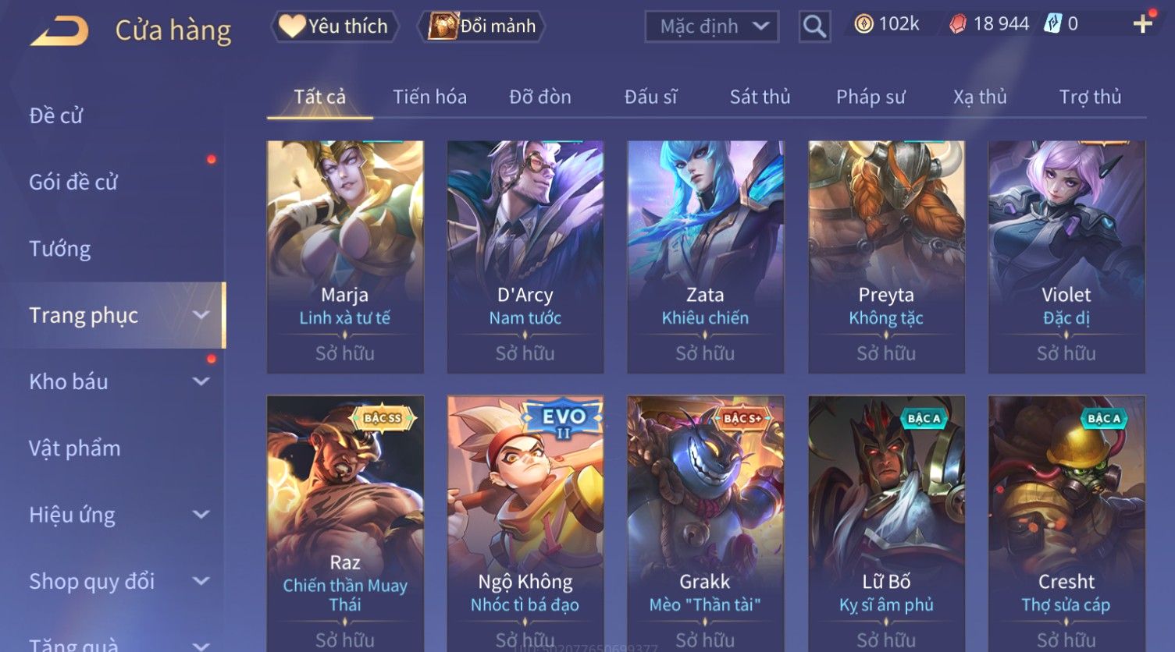Open the search magnifier icon

pos(814,27)
